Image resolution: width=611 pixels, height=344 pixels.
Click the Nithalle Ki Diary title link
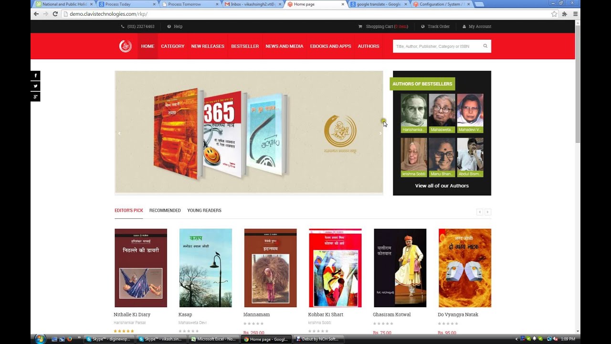132,314
